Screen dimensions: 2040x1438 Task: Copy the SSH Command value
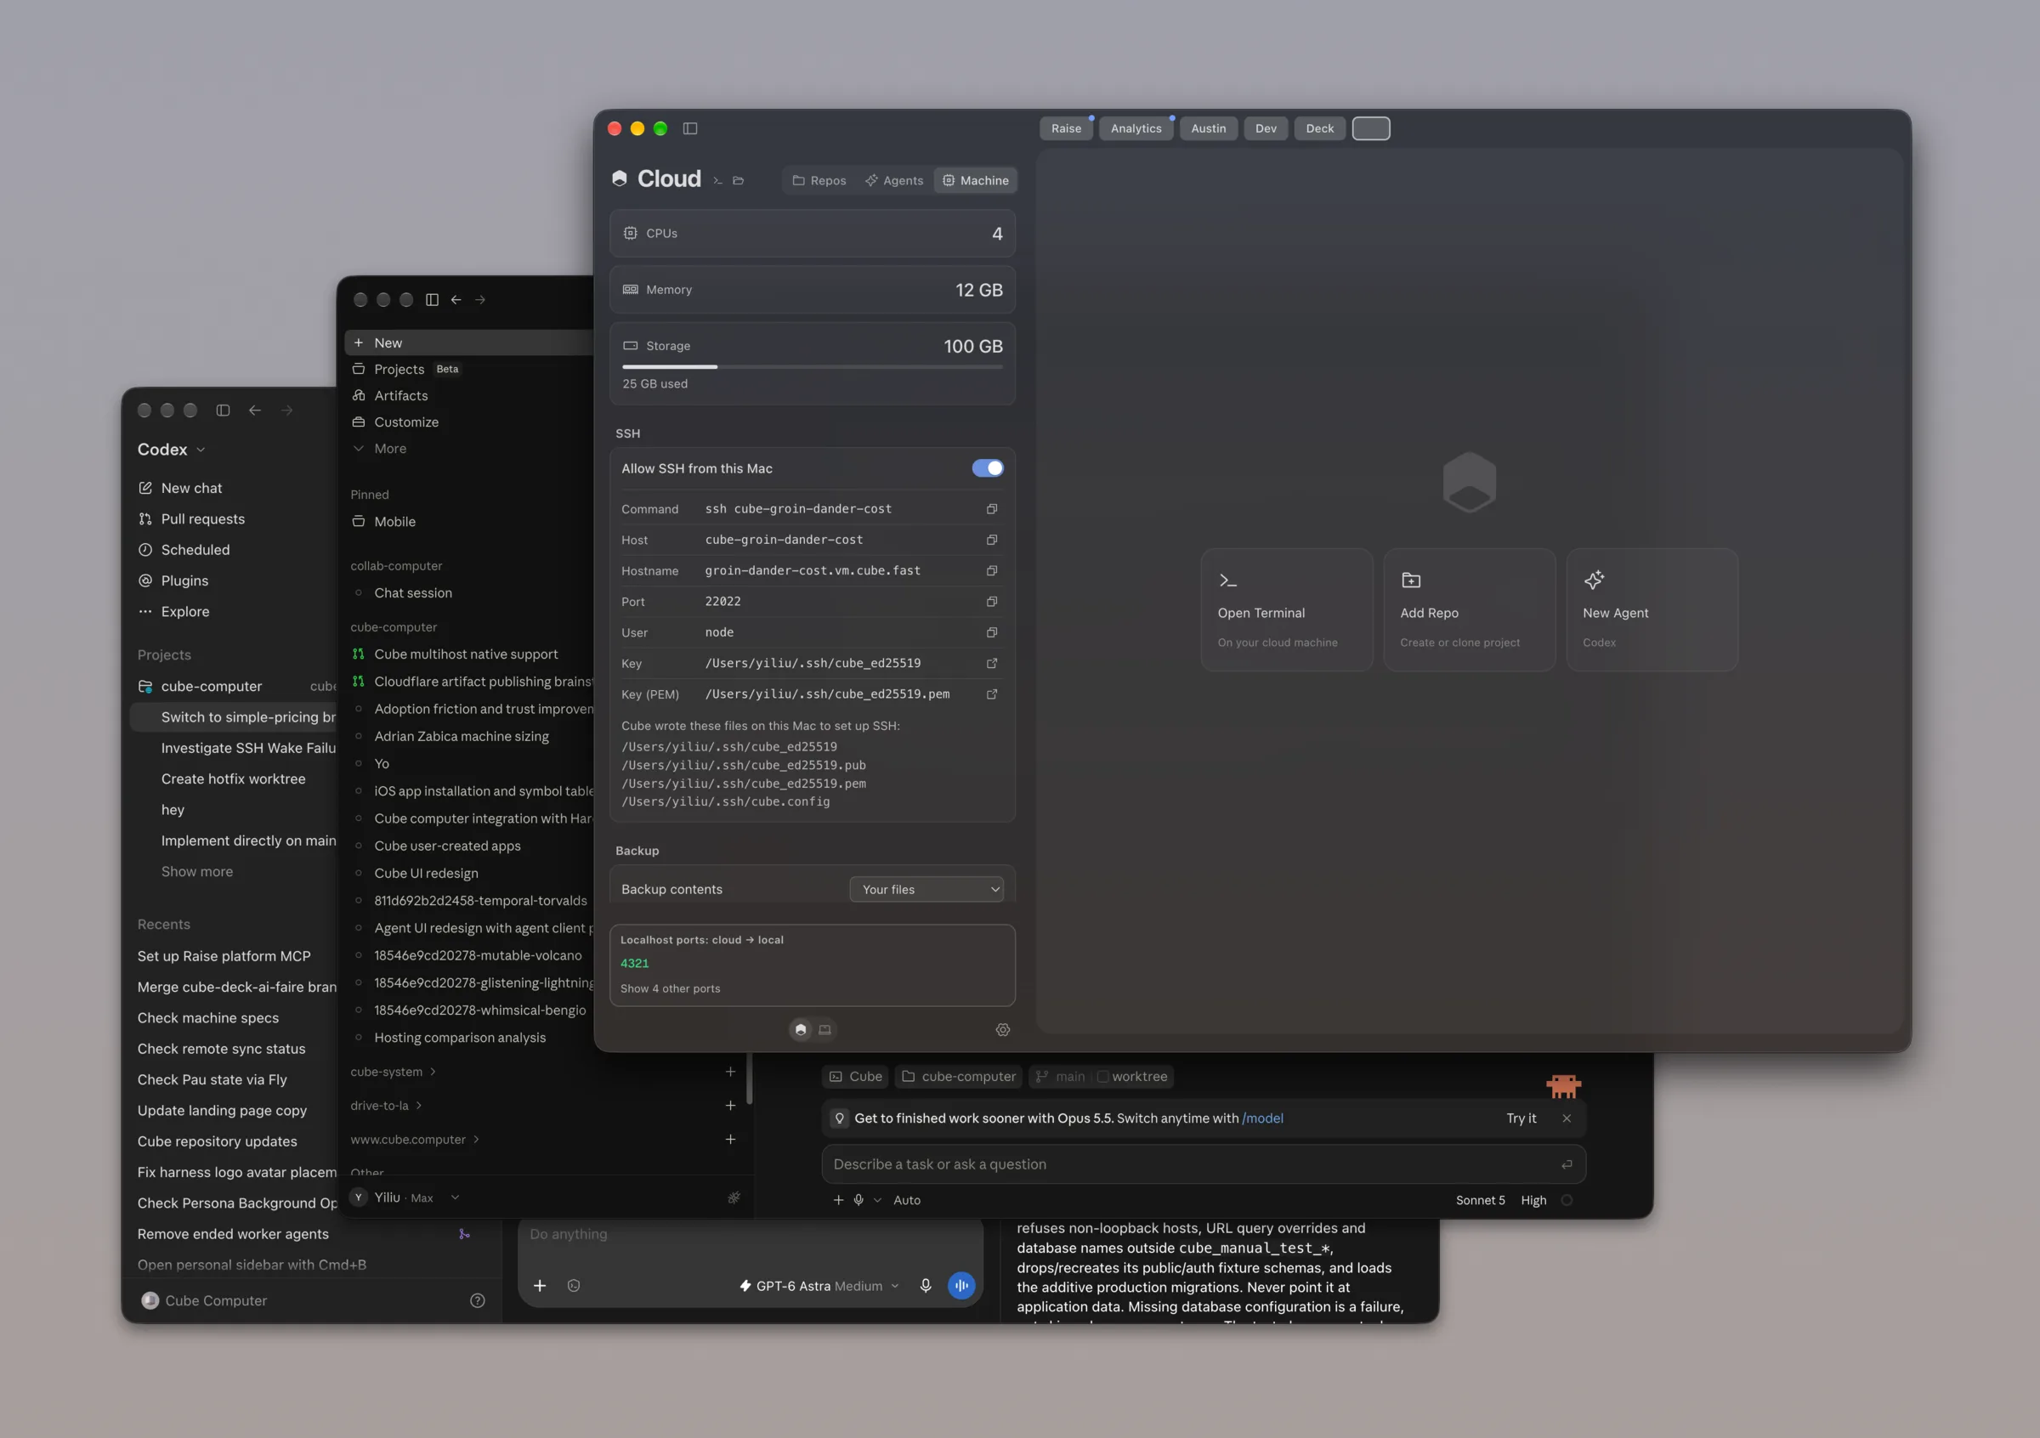(992, 509)
